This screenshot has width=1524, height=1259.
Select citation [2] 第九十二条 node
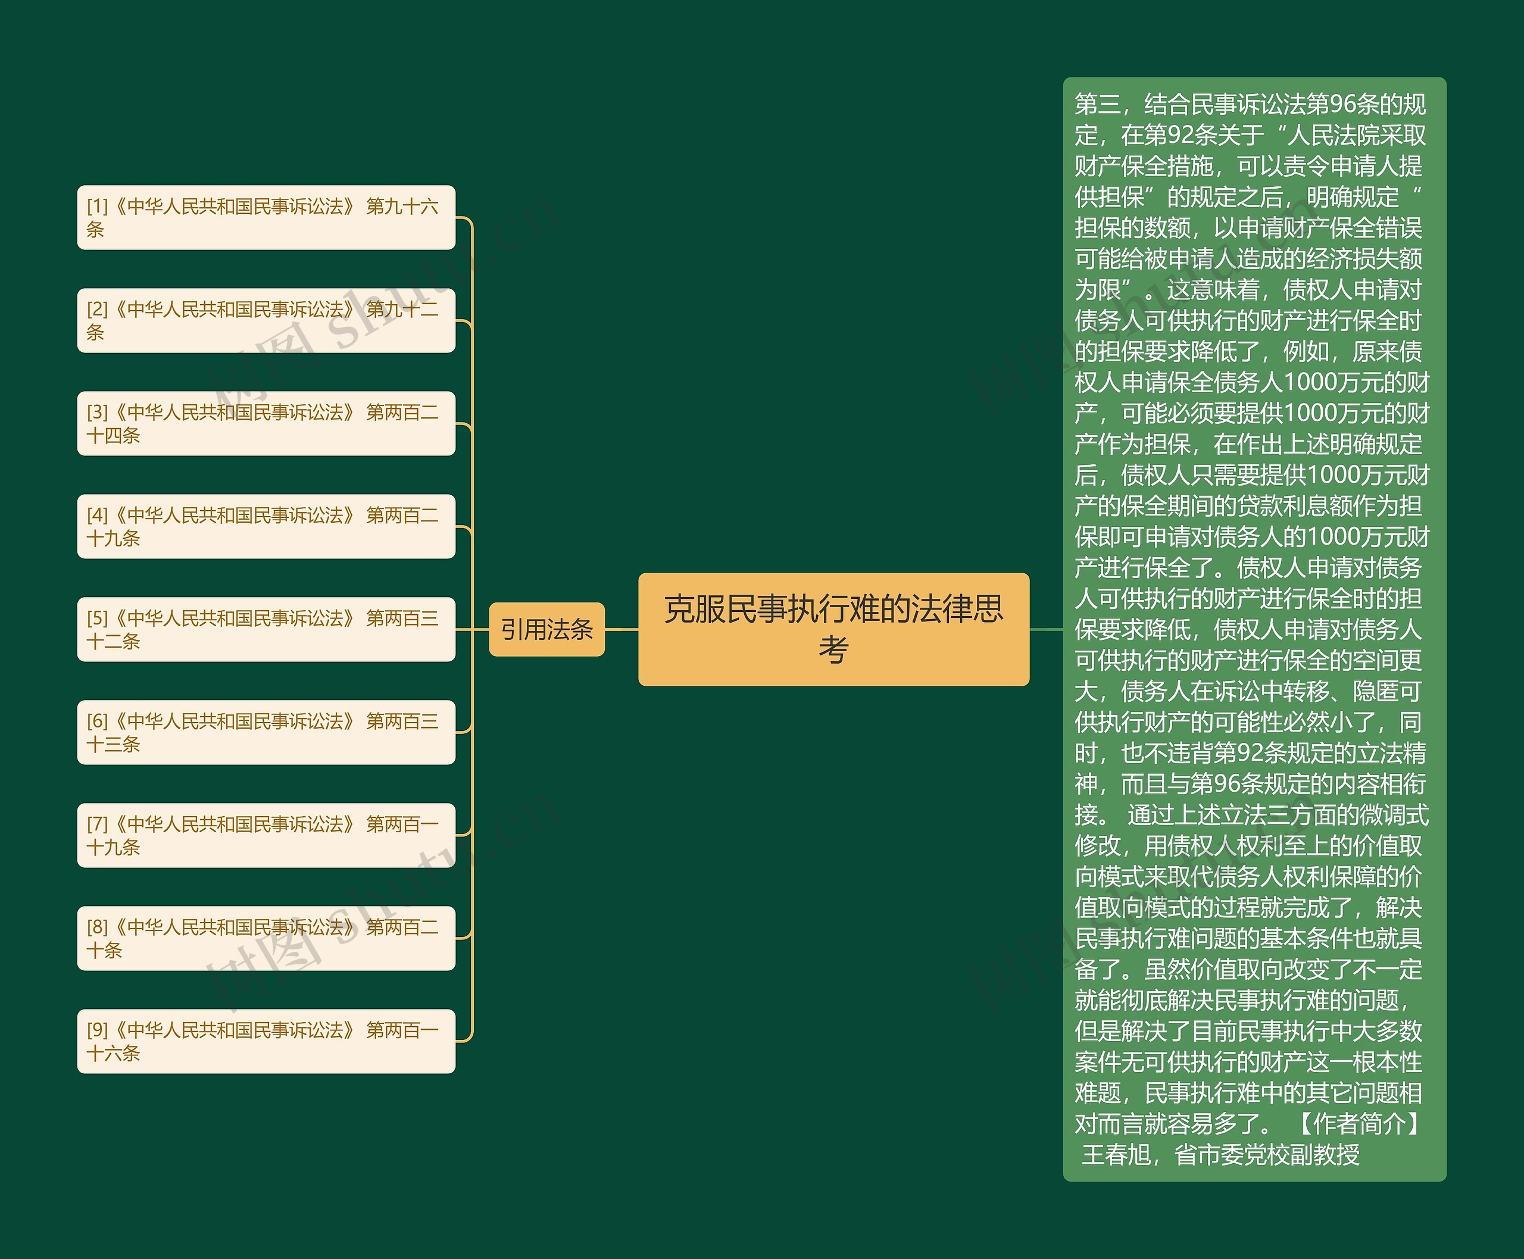(266, 320)
